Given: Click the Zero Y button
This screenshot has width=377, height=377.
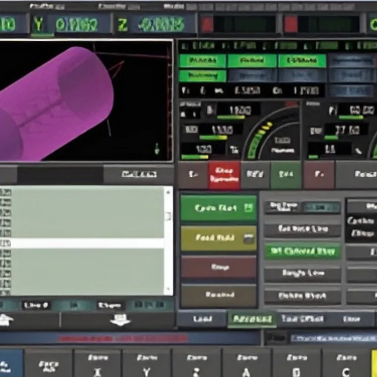Looking at the screenshot, I should click(147, 363).
